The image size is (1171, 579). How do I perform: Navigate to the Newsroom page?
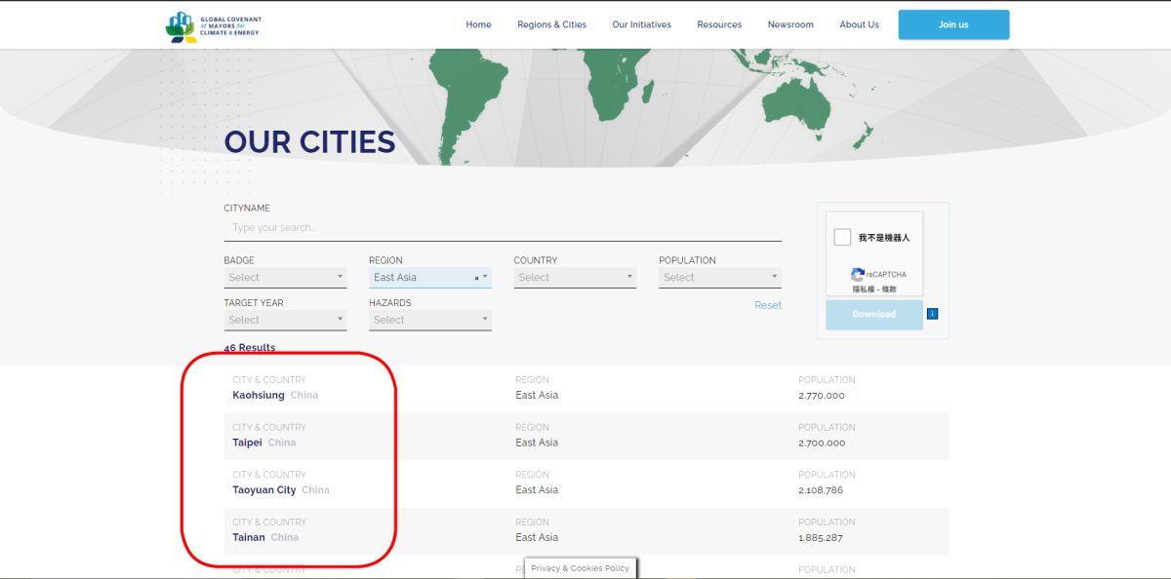pyautogui.click(x=790, y=24)
